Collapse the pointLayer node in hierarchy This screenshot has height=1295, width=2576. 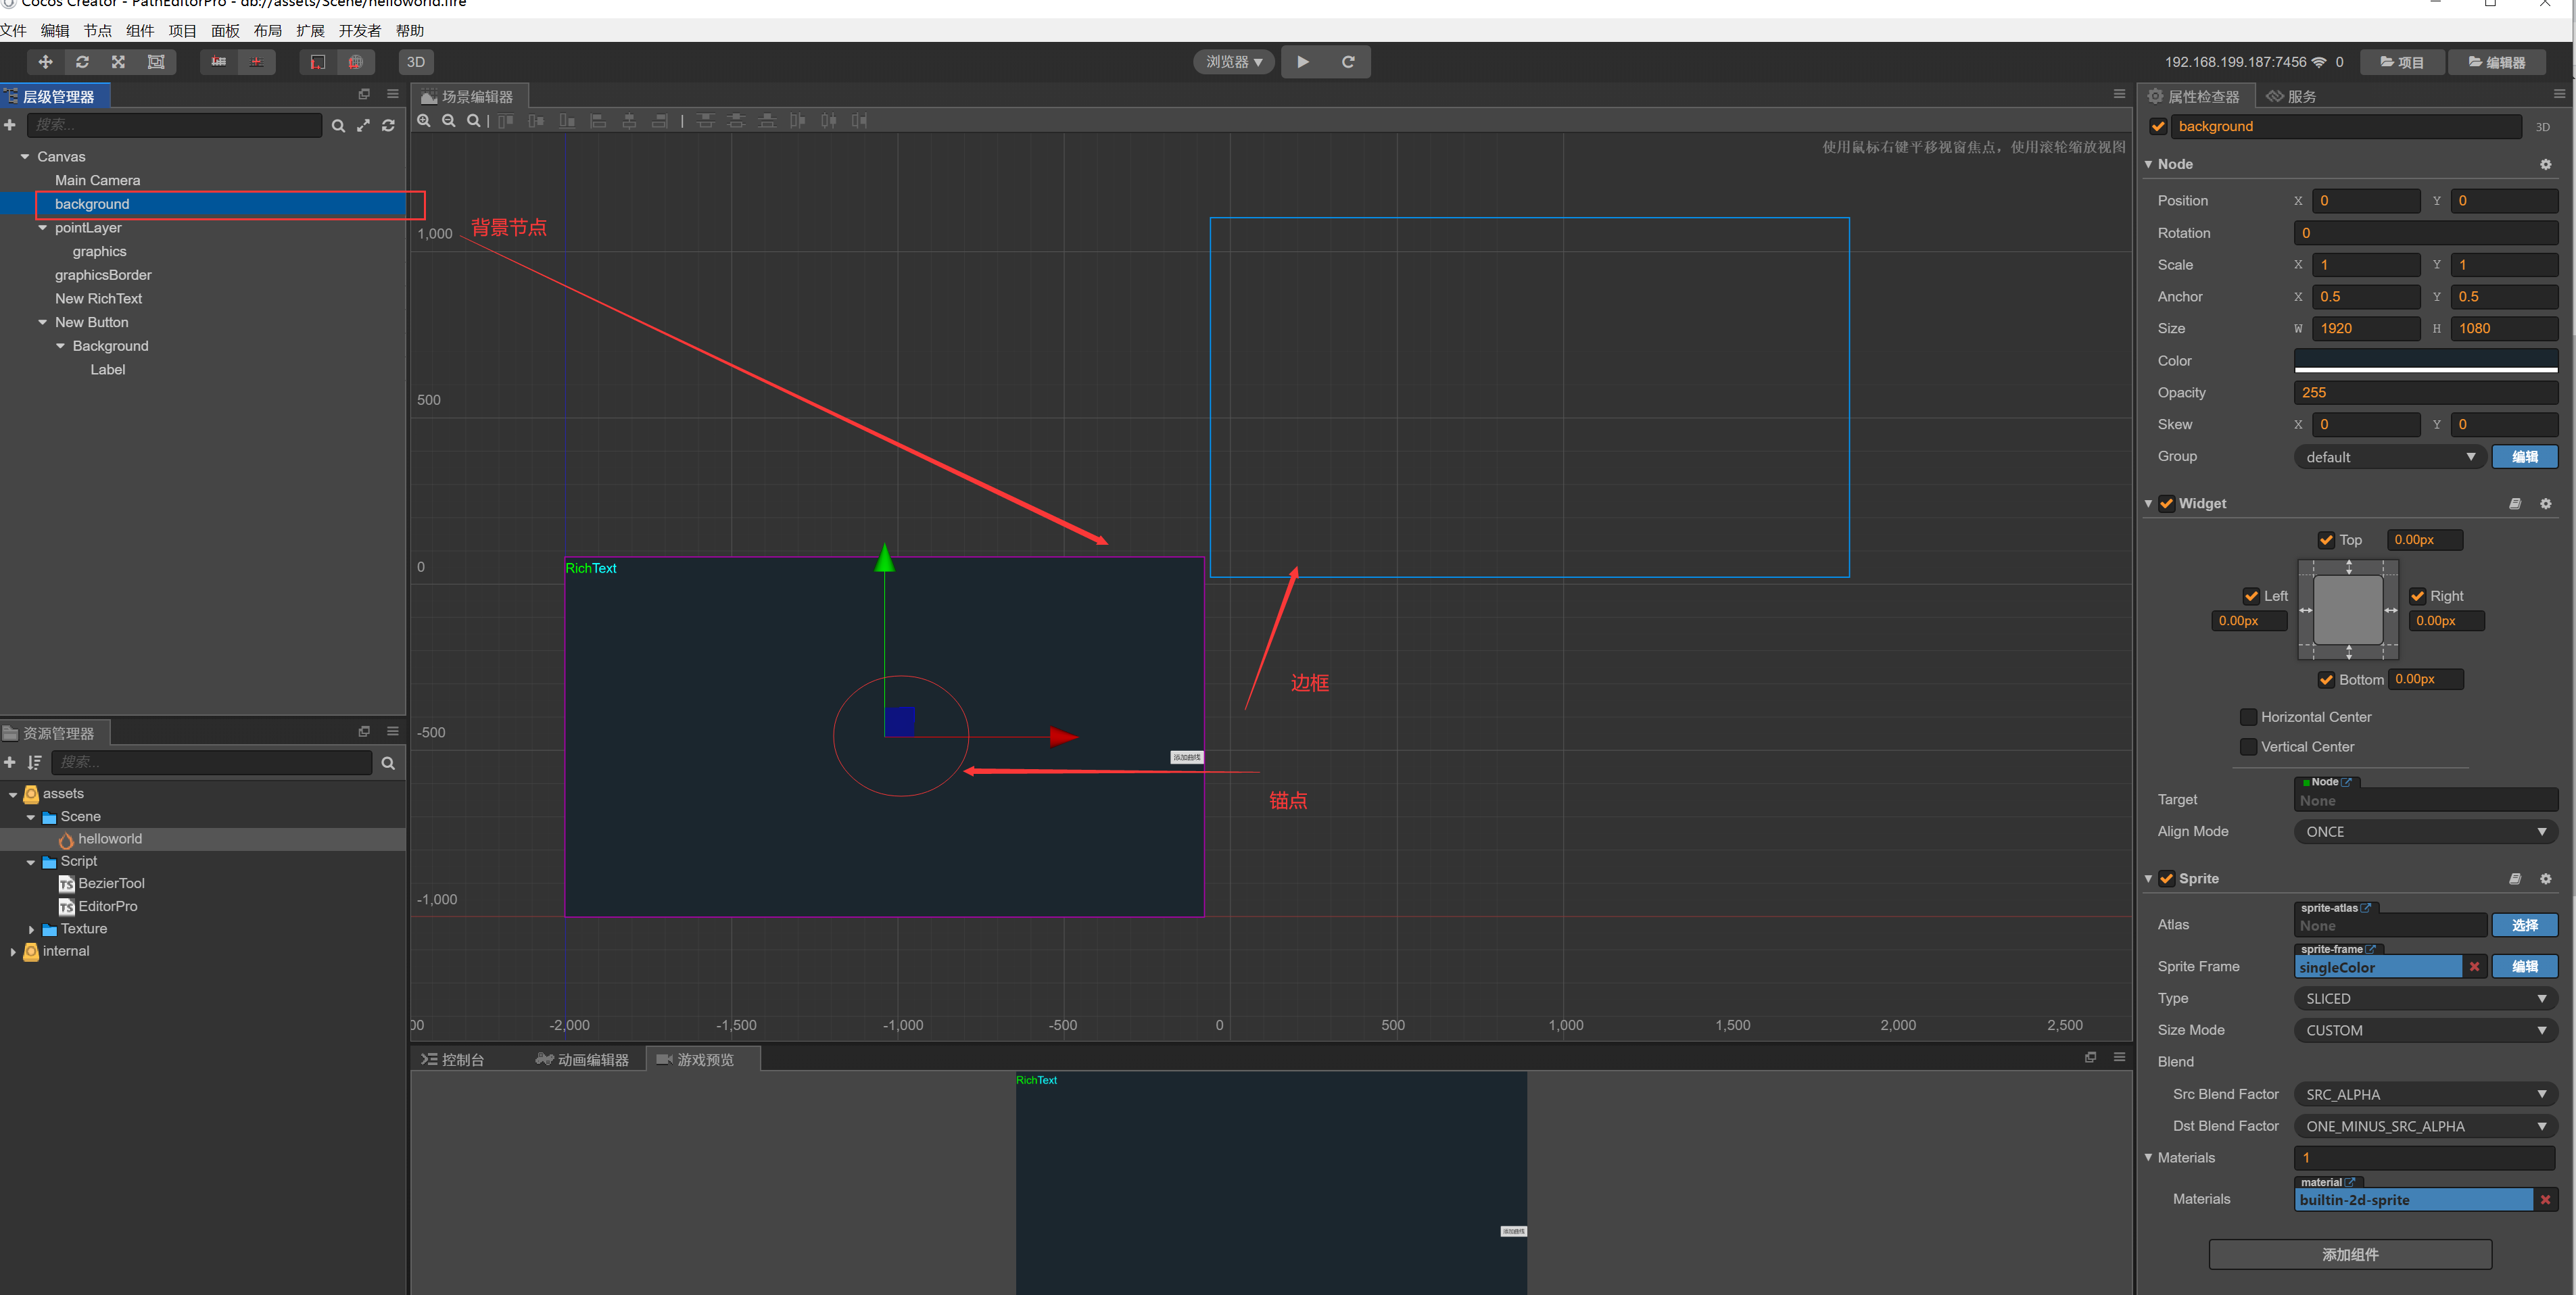tap(43, 228)
